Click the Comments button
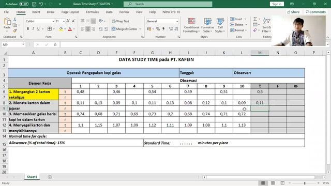The height and width of the screenshot is (186, 331). 316,12
